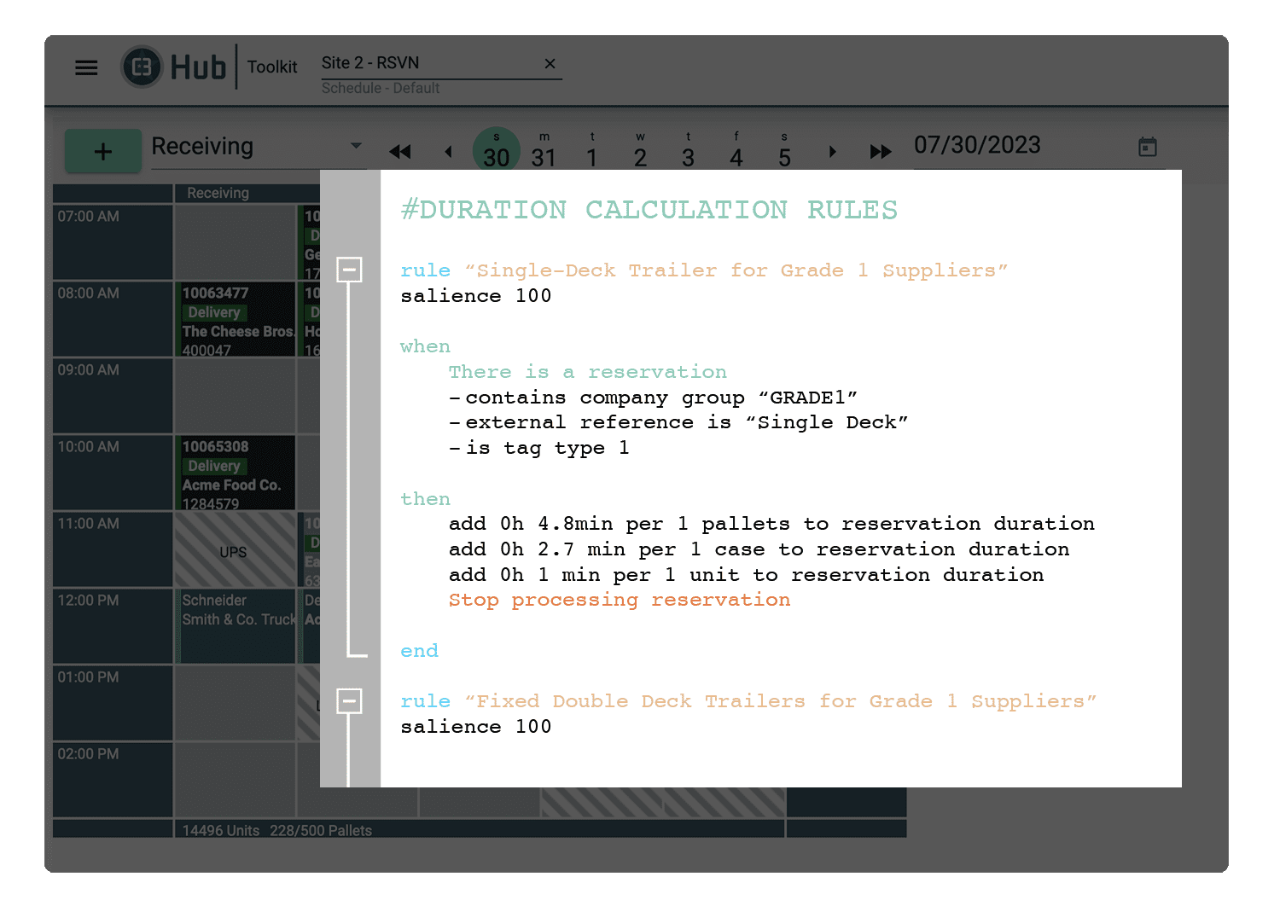The image size is (1280, 906).
Task: Click the Toolkit label in header
Action: click(272, 67)
